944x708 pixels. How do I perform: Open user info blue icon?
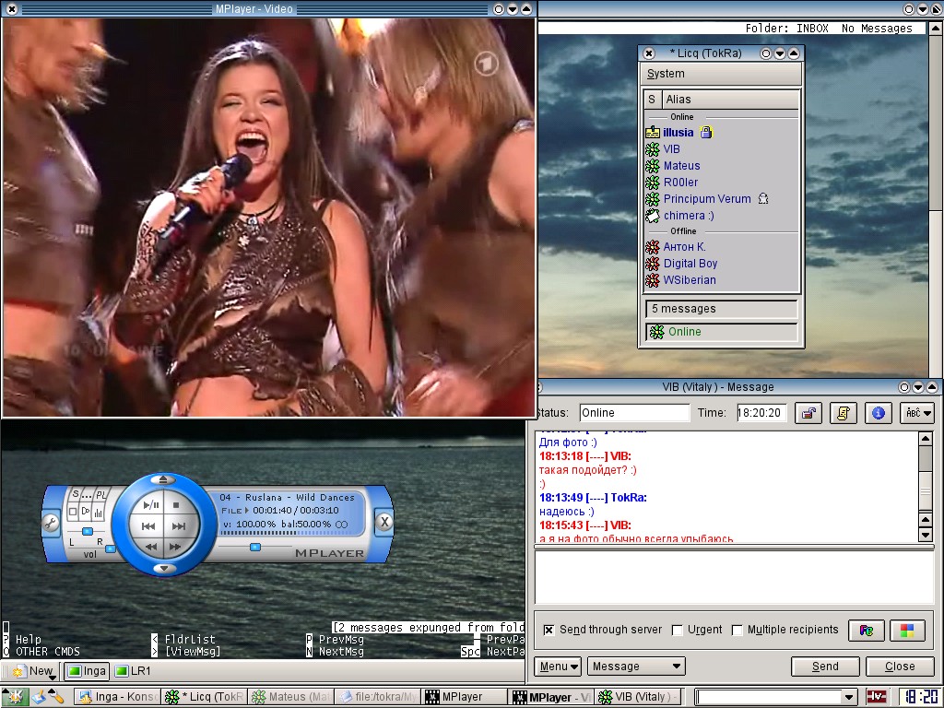[879, 413]
